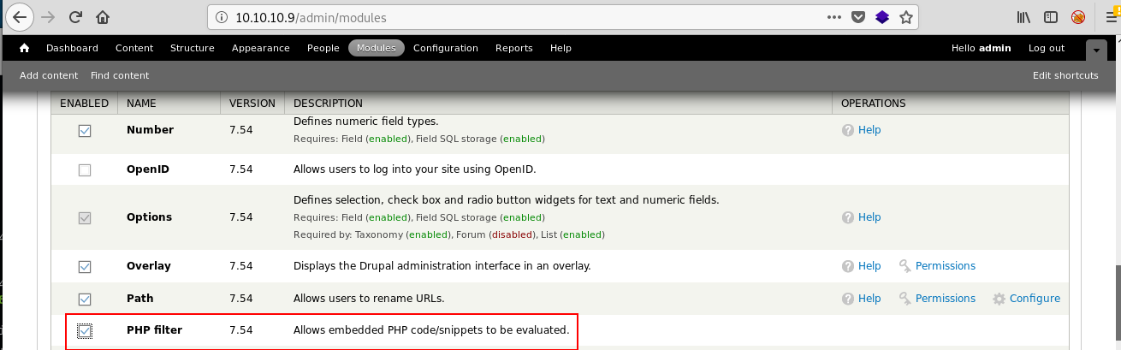
Task: Go back to the previous browser page
Action: 21,16
